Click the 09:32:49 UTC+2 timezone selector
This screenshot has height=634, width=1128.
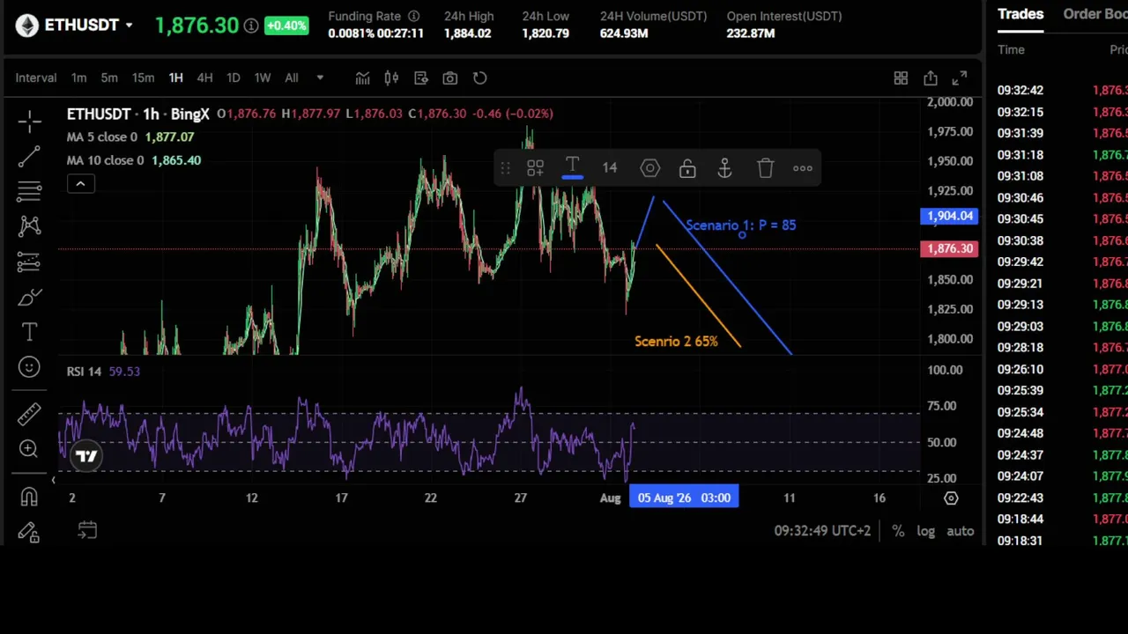click(x=822, y=531)
